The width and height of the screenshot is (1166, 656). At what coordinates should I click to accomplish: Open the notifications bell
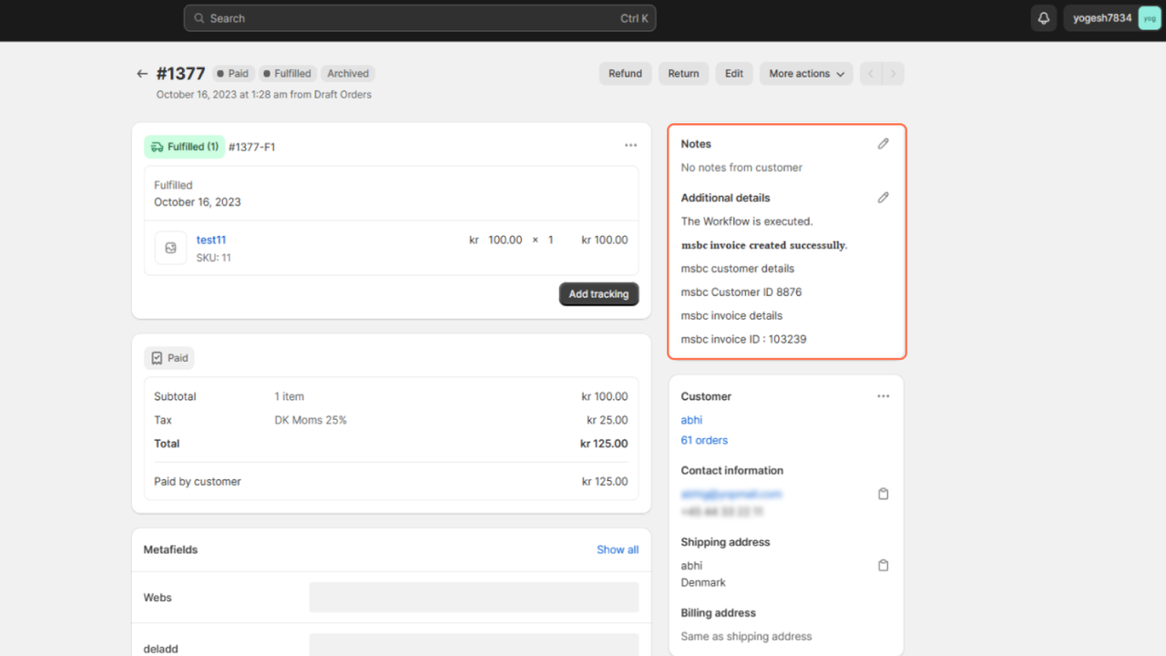tap(1044, 18)
